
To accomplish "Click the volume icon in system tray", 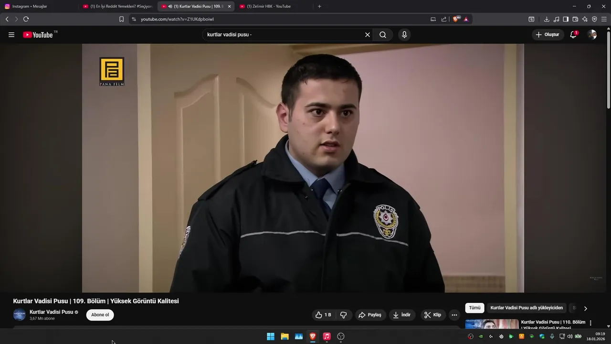I will tap(569, 336).
